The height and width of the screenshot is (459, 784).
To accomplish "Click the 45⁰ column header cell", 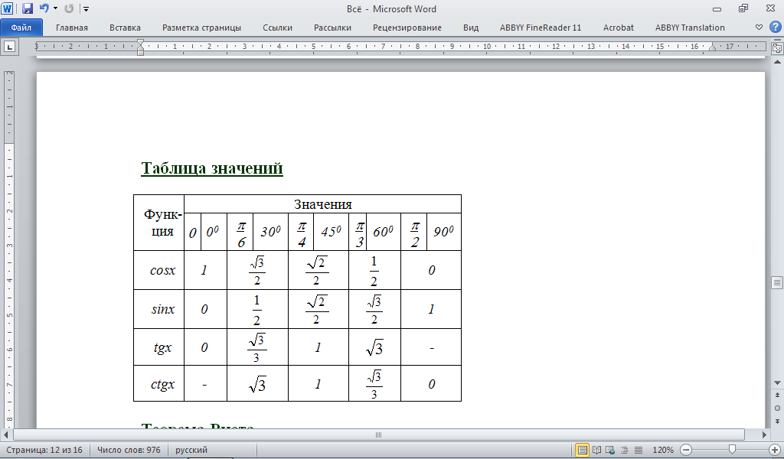I will tap(331, 232).
